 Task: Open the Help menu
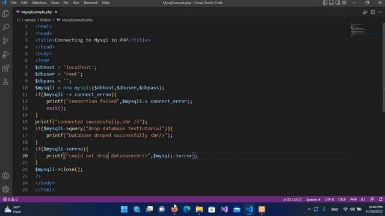[106, 2]
